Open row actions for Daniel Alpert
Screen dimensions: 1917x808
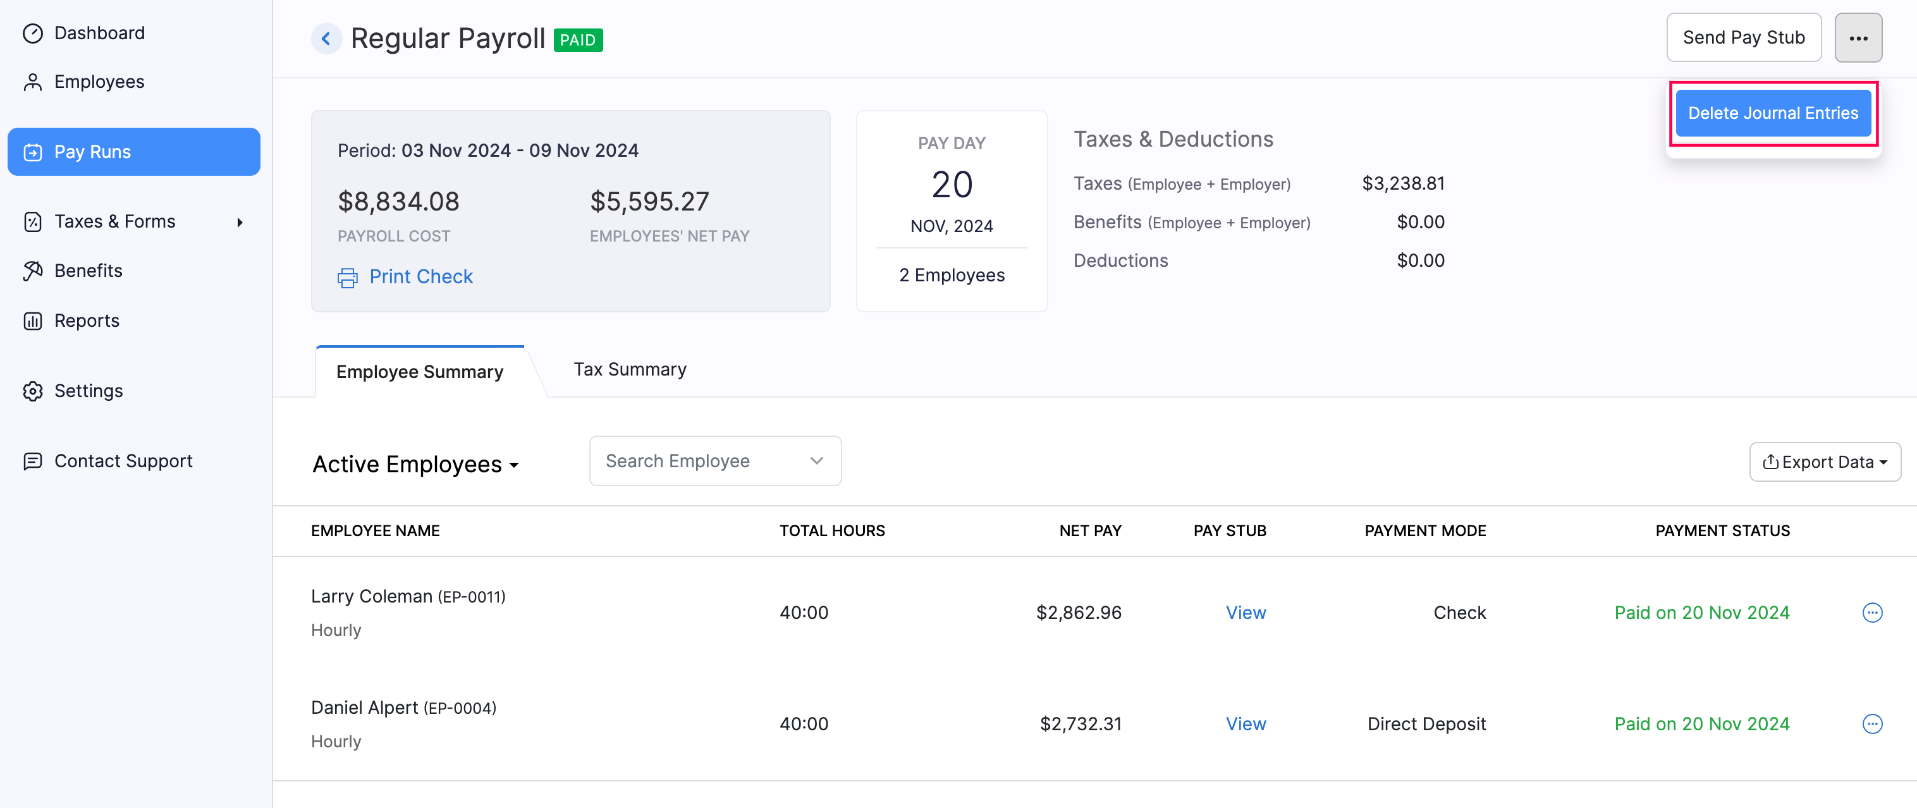pyautogui.click(x=1873, y=723)
